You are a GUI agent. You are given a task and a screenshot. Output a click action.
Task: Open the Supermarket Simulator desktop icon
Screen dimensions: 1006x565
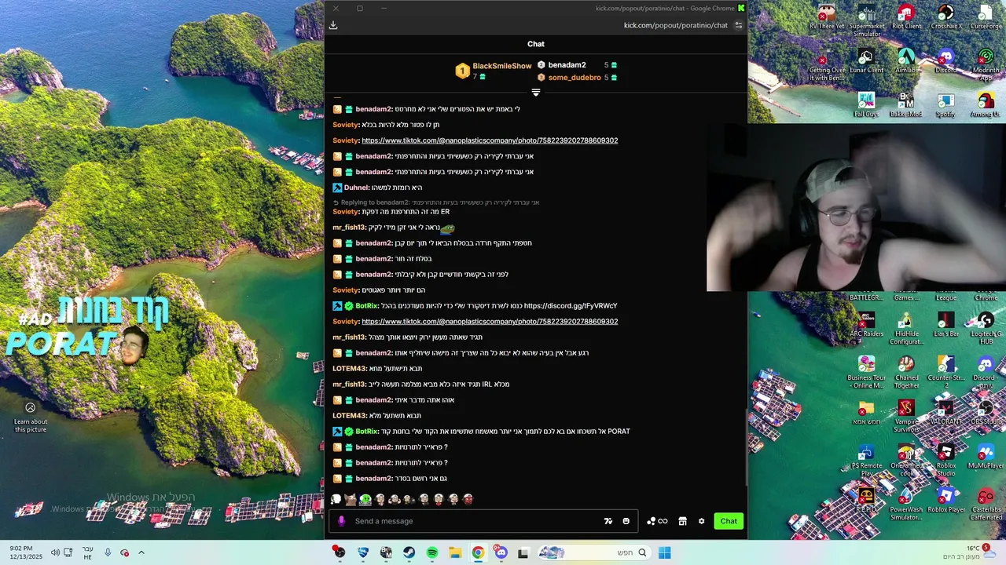(866, 21)
